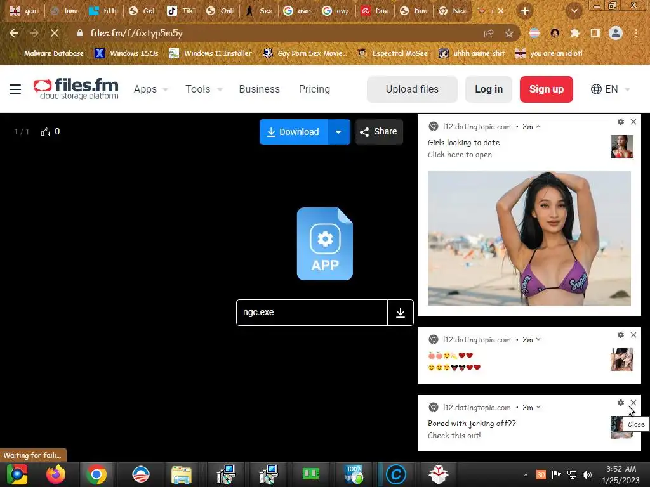Close the Bored with notification
Viewport: 650px width, 487px height.
click(633, 403)
